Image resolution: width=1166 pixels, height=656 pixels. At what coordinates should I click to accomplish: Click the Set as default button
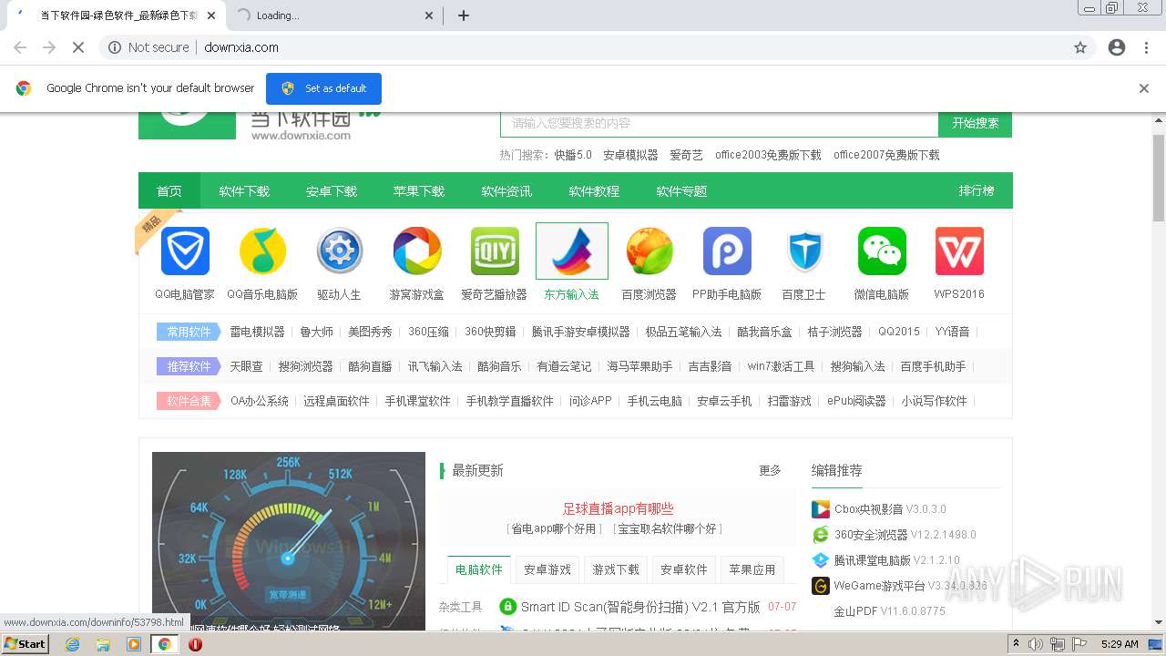pos(323,88)
